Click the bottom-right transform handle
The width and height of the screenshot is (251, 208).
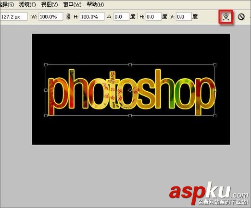(214, 115)
